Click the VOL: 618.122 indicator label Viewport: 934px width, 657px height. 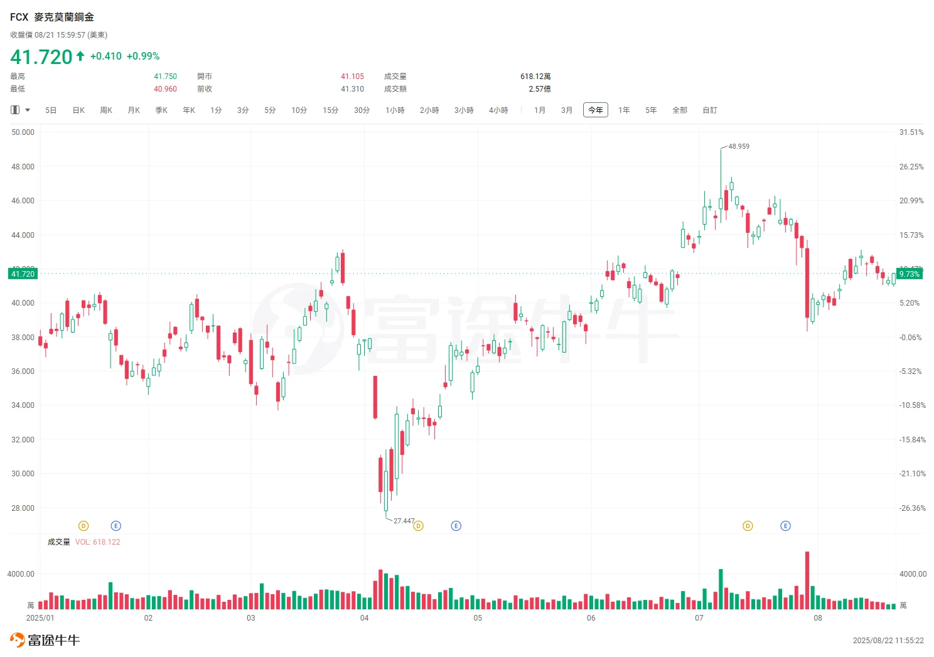click(x=98, y=542)
